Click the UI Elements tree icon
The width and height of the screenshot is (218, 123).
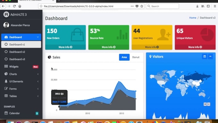[x=6, y=81]
